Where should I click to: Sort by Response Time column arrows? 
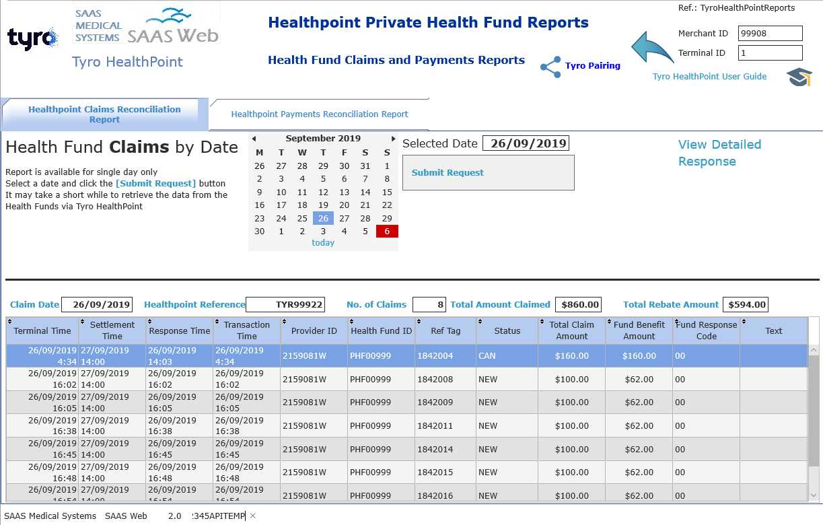tap(150, 322)
